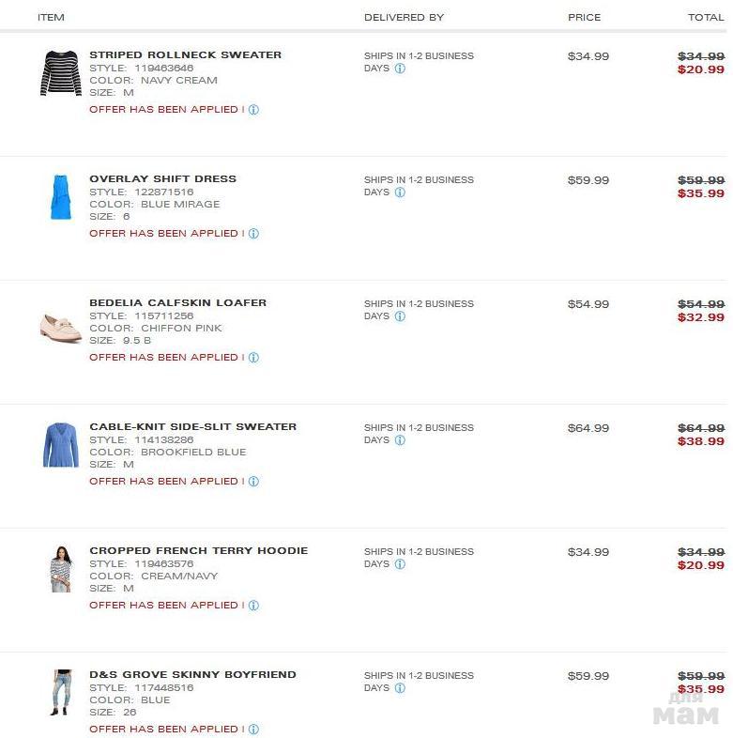Image resolution: width=733 pixels, height=738 pixels.
Task: Click the skinny boyfriend jeans thumbnail
Action: click(x=61, y=693)
